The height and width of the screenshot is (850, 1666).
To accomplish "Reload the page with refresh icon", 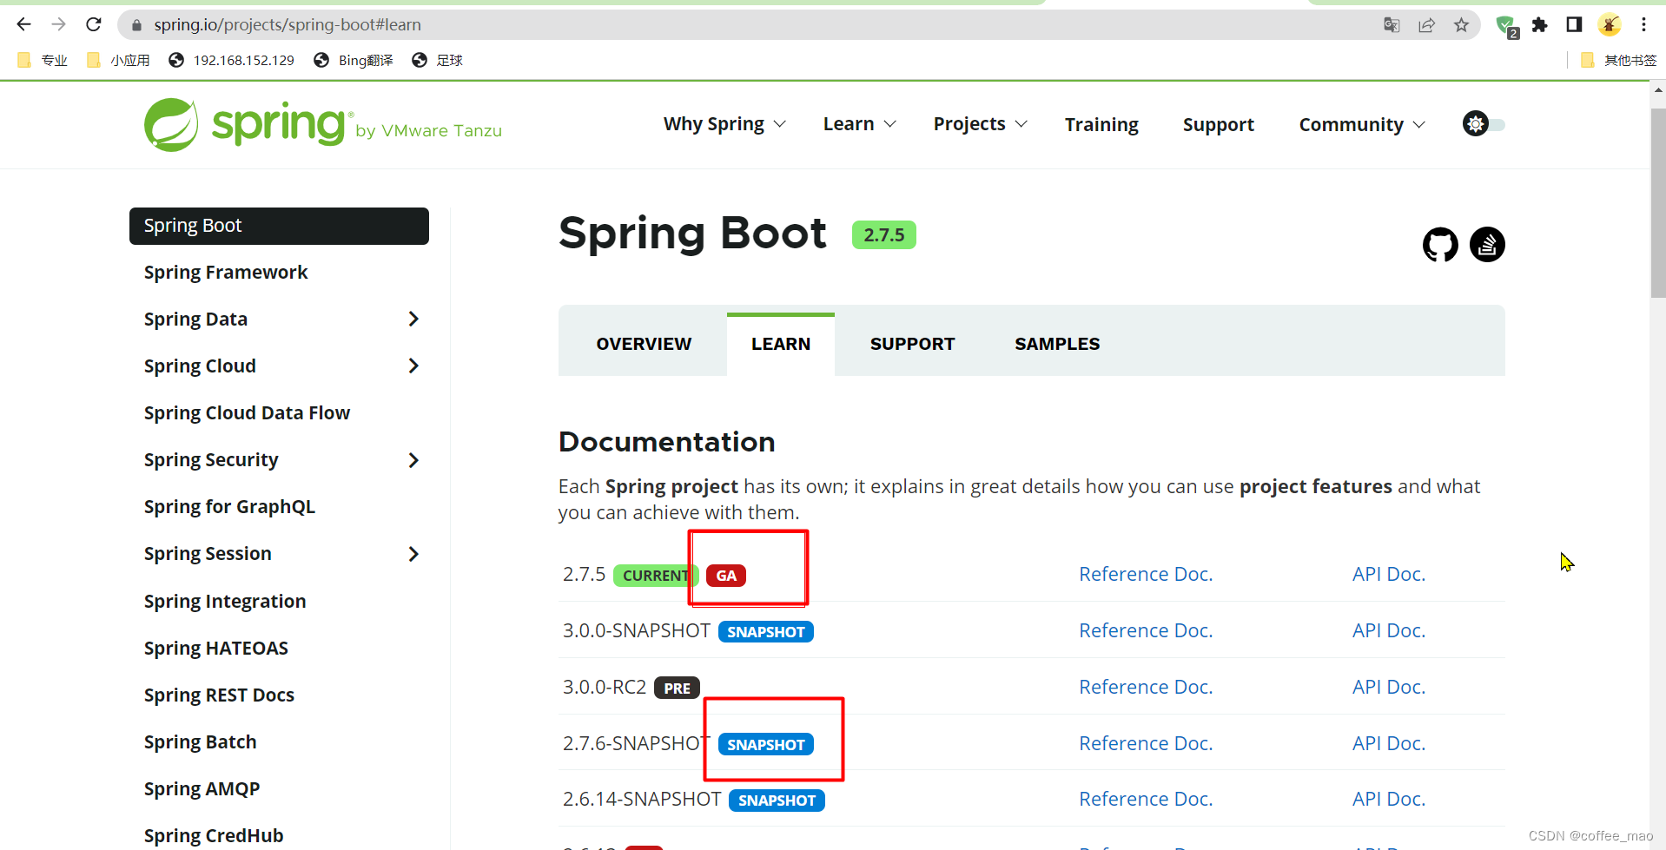I will click(x=94, y=24).
